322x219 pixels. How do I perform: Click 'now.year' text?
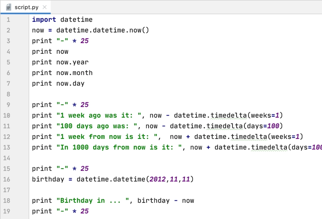(x=73, y=62)
